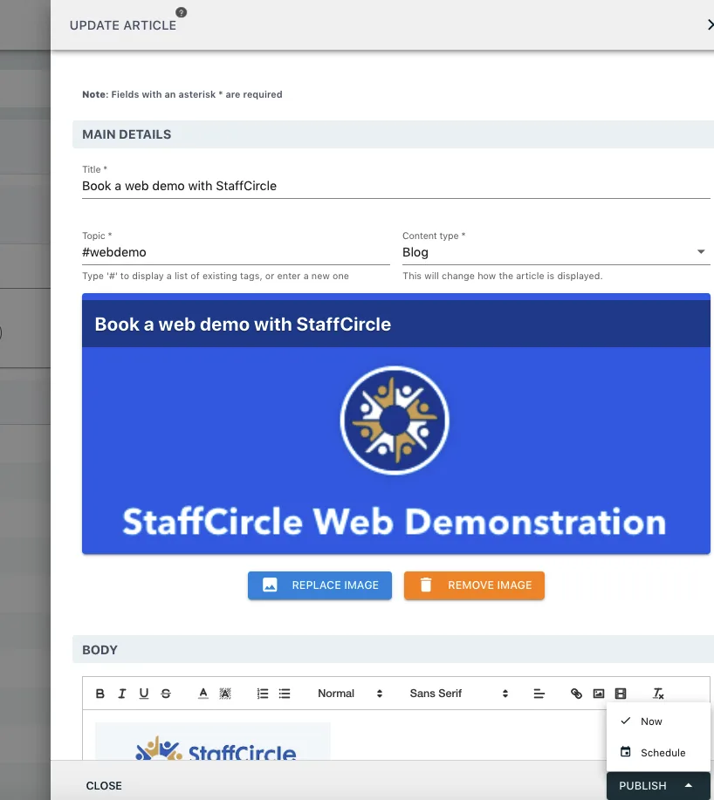Toggle italic formatting in the body editor
Viewport: 714px width, 800px height.
click(x=122, y=694)
